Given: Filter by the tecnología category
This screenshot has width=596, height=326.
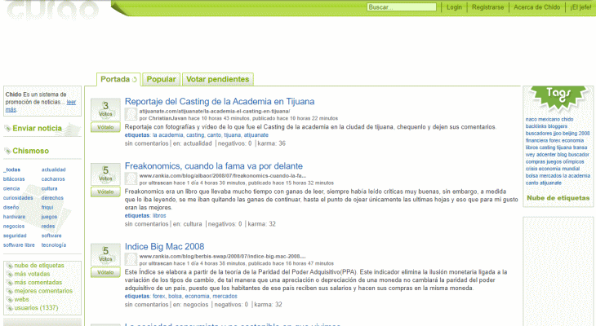Looking at the screenshot, I should click(54, 245).
